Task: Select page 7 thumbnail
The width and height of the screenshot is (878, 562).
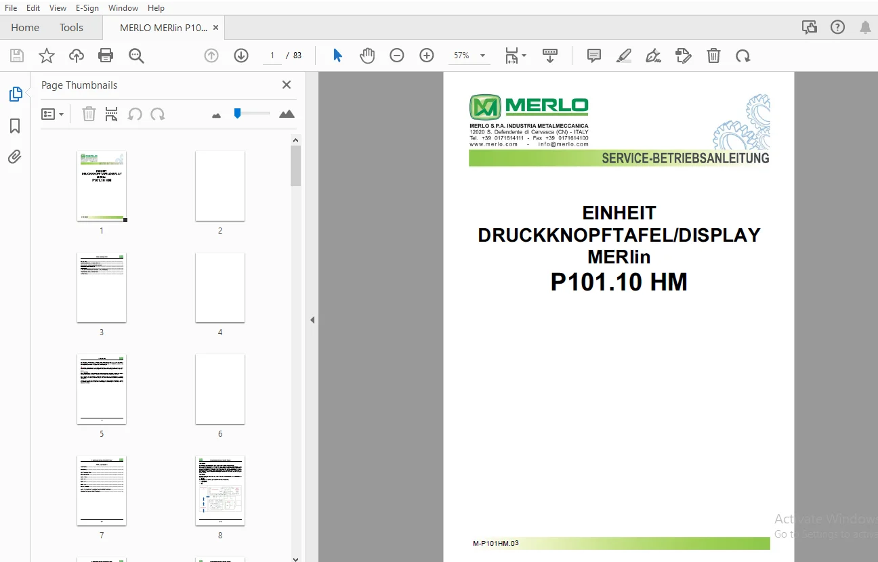Action: [102, 491]
